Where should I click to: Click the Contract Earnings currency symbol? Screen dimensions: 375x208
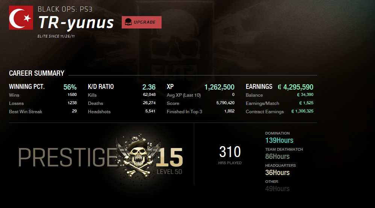293,111
